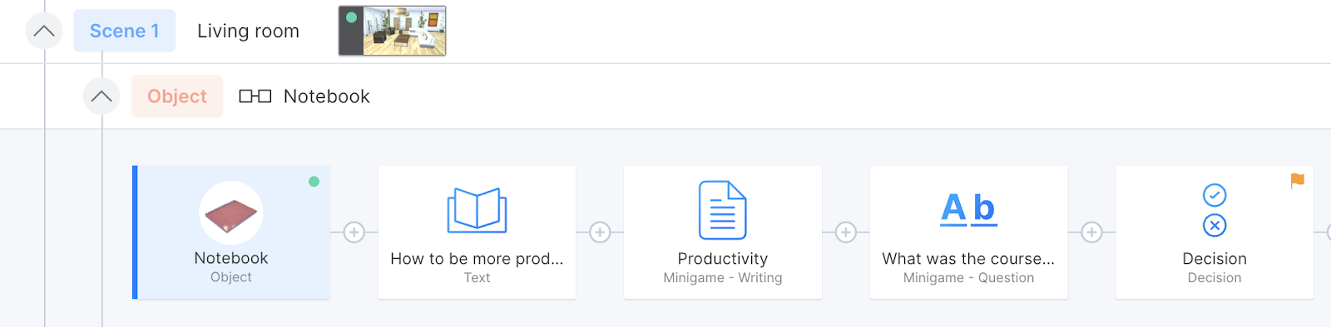Image resolution: width=1331 pixels, height=327 pixels.
Task: Open the Decision check-and-cross icon
Action: point(1215,210)
